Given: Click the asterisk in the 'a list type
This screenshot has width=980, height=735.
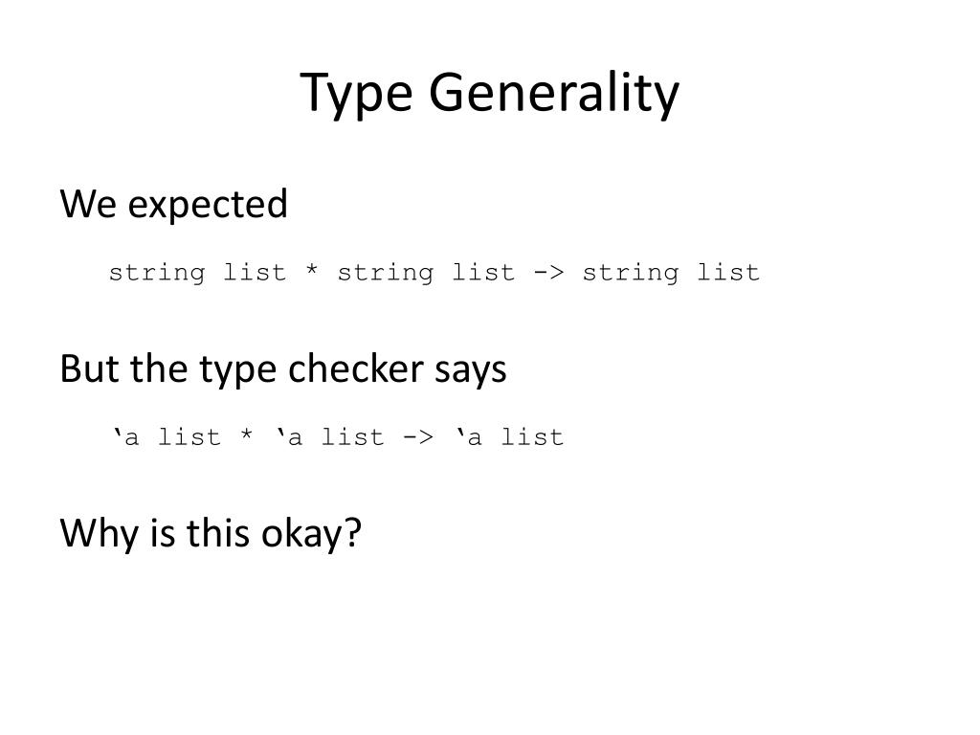Looking at the screenshot, I should (x=247, y=434).
